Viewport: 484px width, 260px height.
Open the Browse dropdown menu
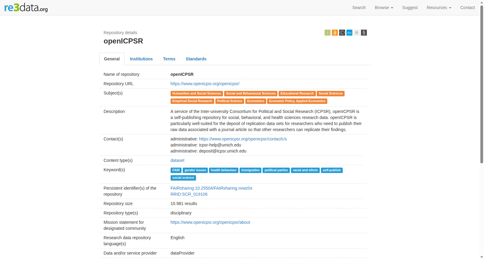click(x=384, y=8)
